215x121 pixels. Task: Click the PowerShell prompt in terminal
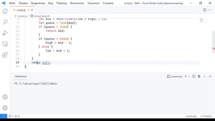(36, 84)
